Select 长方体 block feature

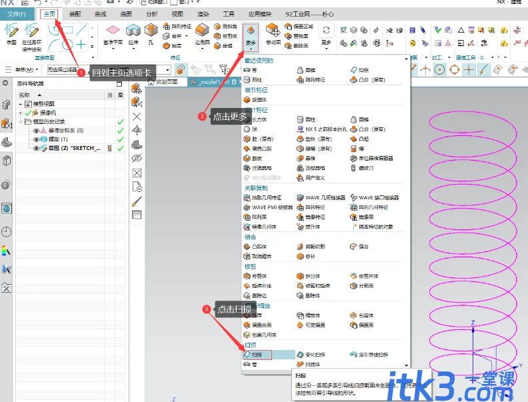pos(255,119)
